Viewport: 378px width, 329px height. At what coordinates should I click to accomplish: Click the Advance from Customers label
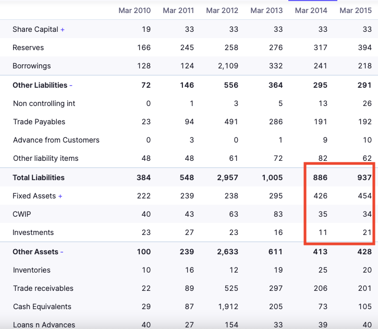(56, 140)
